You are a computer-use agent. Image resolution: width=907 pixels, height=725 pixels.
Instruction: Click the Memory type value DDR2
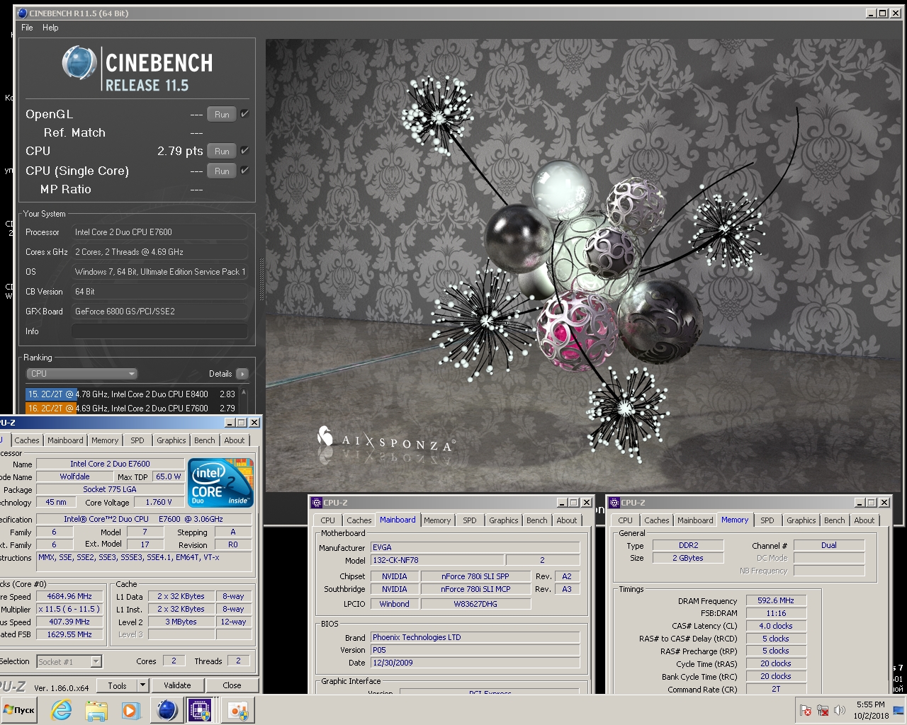689,545
